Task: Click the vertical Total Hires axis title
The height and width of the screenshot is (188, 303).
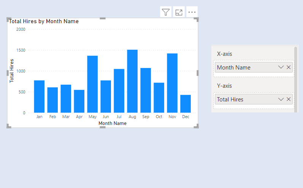Action: click(12, 71)
